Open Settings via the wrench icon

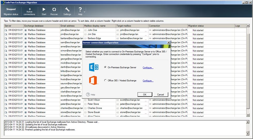pyautogui.click(x=67, y=10)
